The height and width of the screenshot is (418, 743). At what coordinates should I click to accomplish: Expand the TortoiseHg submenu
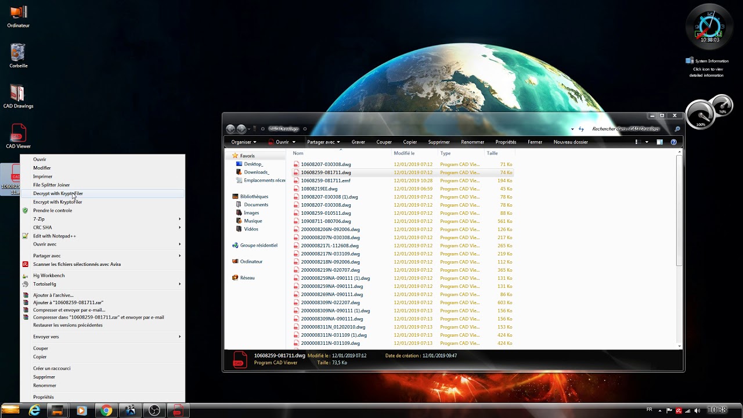(103, 284)
